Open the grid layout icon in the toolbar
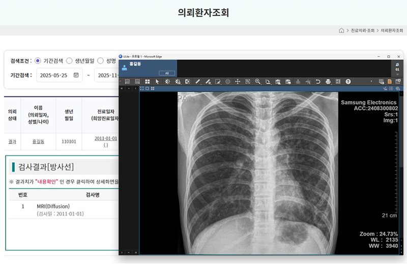 [148, 81]
